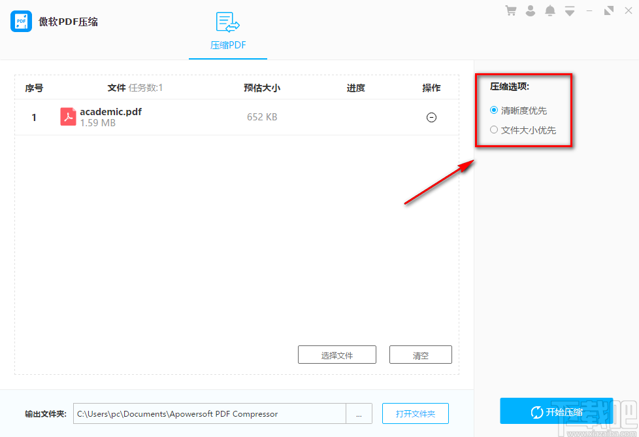
Task: Remove academic.pdf using the minus icon
Action: click(x=431, y=117)
